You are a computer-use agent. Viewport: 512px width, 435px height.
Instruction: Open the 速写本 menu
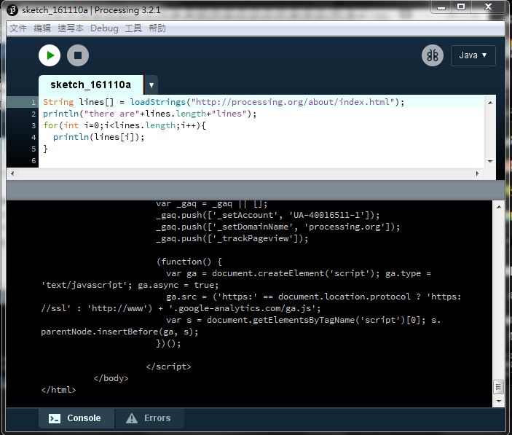(x=70, y=28)
